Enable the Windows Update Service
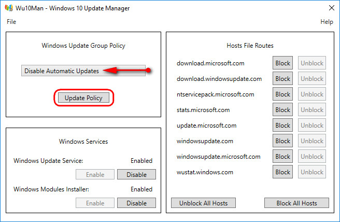This screenshot has width=340, height=222. [95, 174]
